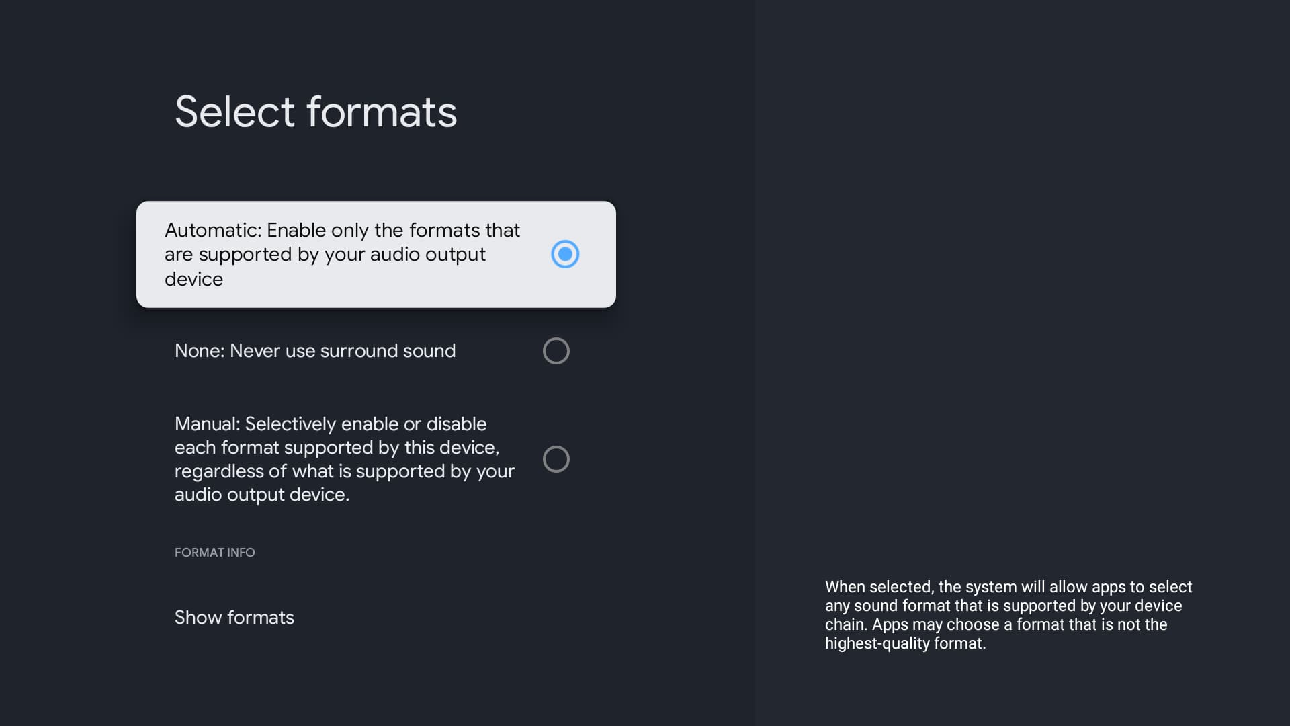Click the empty circle next to Manual description
This screenshot has width=1290, height=726.
tap(556, 459)
